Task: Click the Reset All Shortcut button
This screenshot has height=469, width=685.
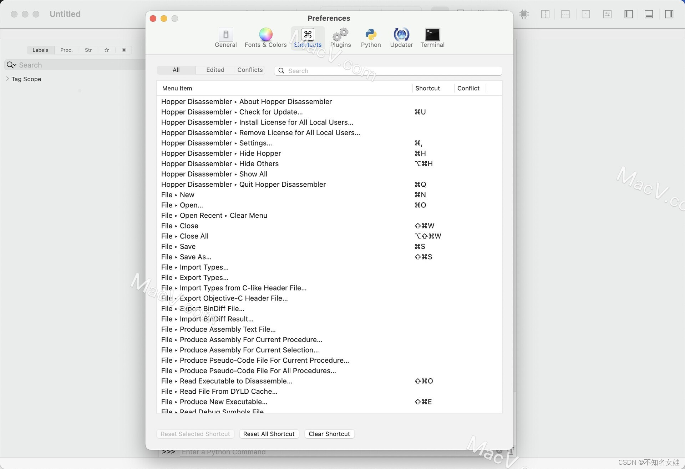Action: pos(269,434)
